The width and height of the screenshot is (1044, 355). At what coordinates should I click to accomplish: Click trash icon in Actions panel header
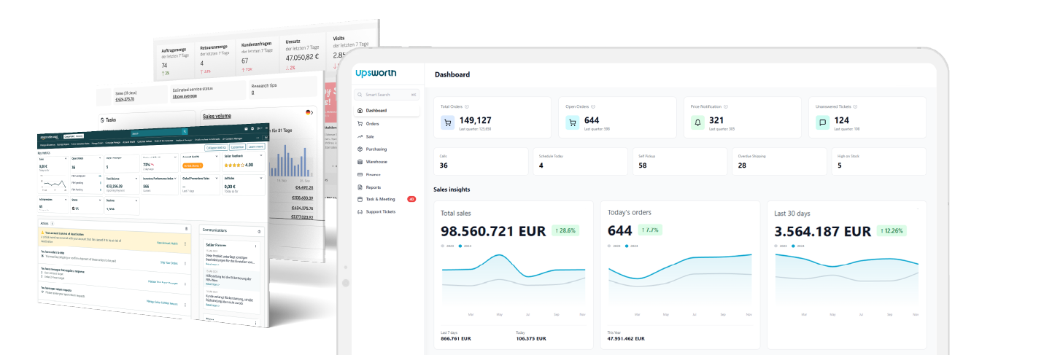pyautogui.click(x=186, y=229)
